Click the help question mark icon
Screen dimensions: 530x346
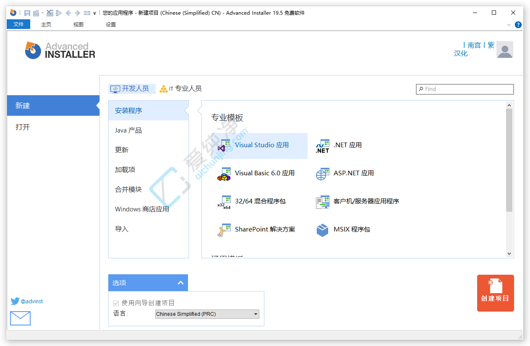(x=518, y=25)
